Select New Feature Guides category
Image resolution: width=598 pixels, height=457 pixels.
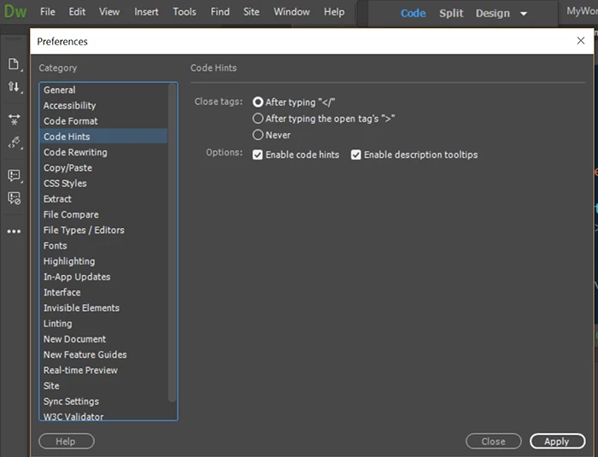click(103, 354)
